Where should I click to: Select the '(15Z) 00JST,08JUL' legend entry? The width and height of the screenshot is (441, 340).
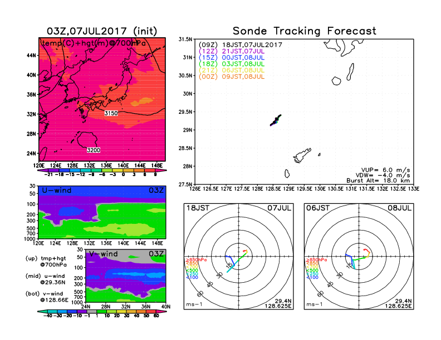[x=232, y=58]
